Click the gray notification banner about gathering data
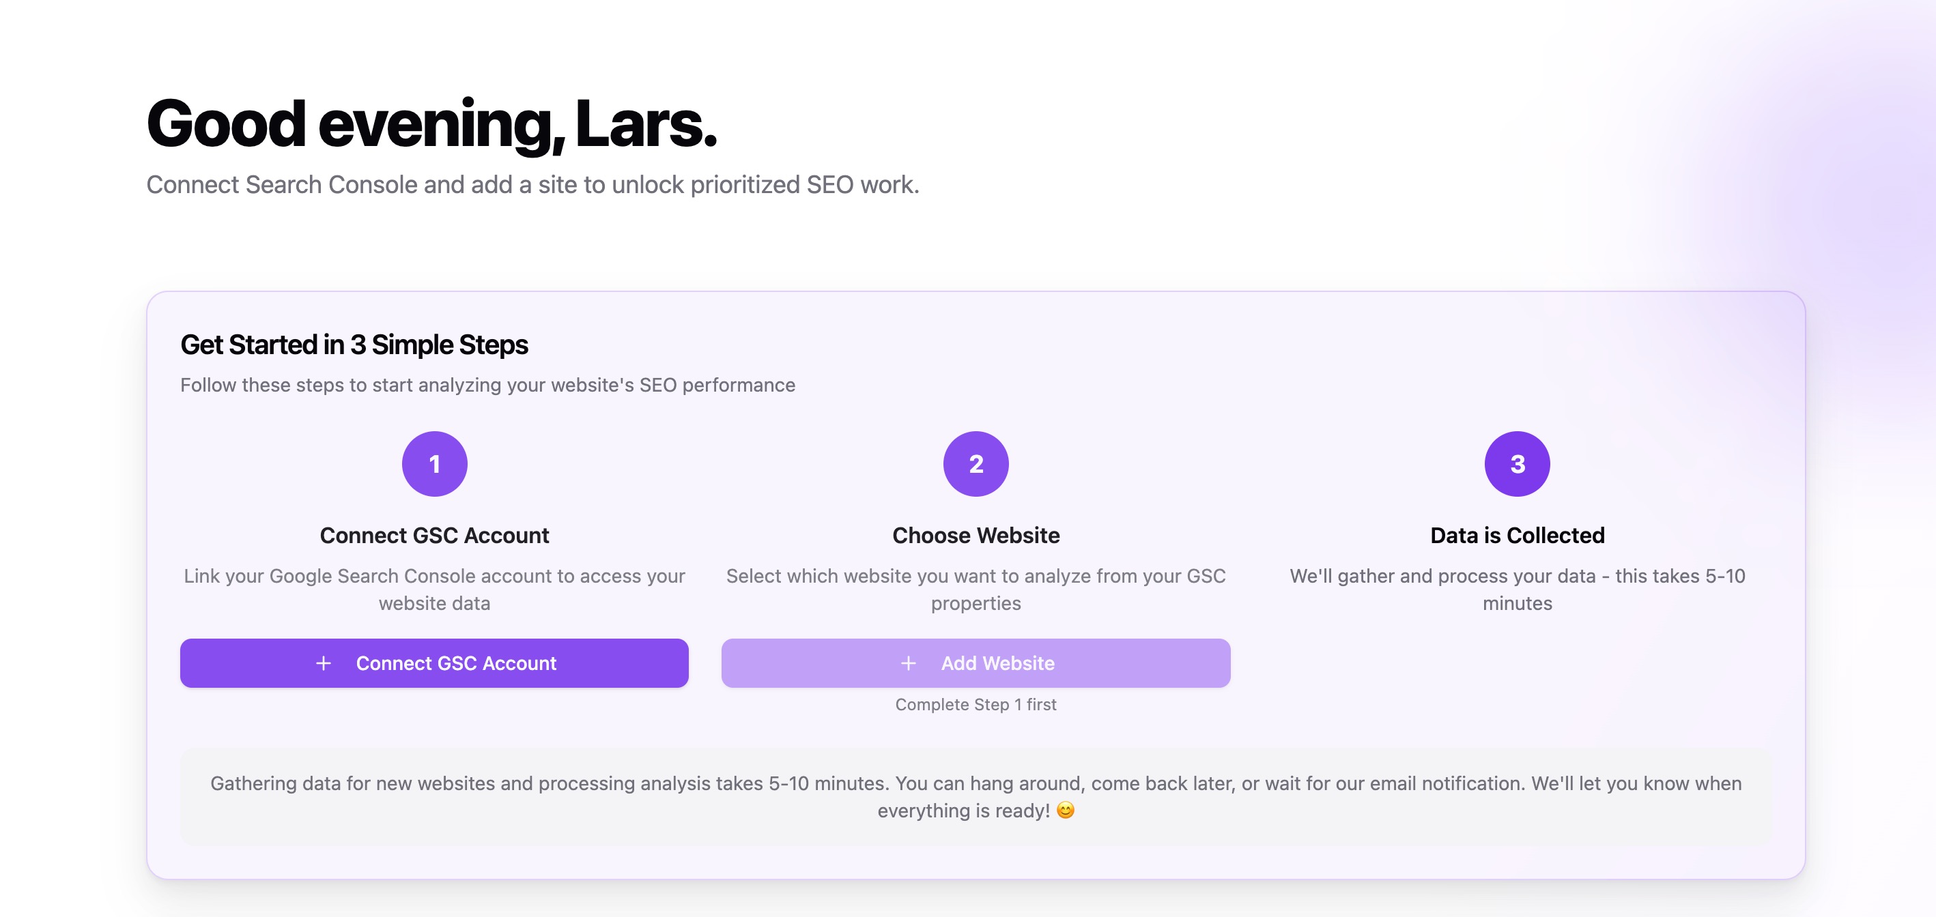Viewport: 1936px width, 917px height. click(x=976, y=796)
